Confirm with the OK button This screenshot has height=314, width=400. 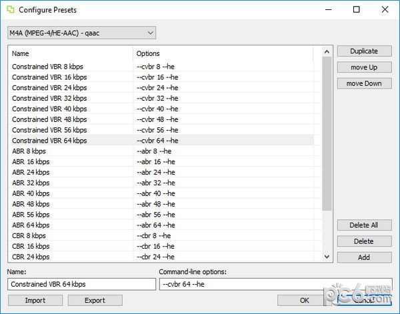(305, 300)
